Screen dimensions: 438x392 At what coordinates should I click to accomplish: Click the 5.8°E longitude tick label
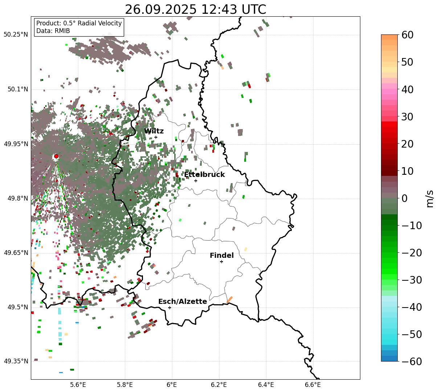125,385
